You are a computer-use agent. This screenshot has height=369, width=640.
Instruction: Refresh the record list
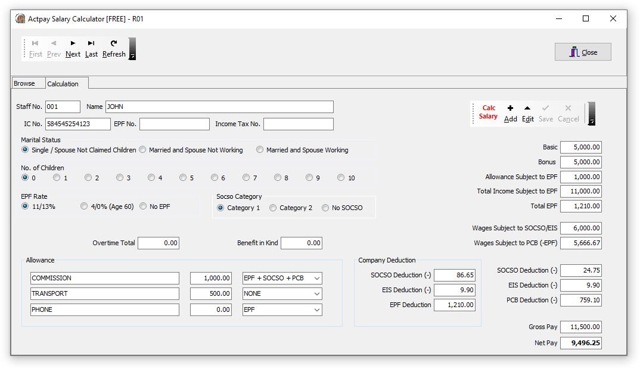(114, 49)
